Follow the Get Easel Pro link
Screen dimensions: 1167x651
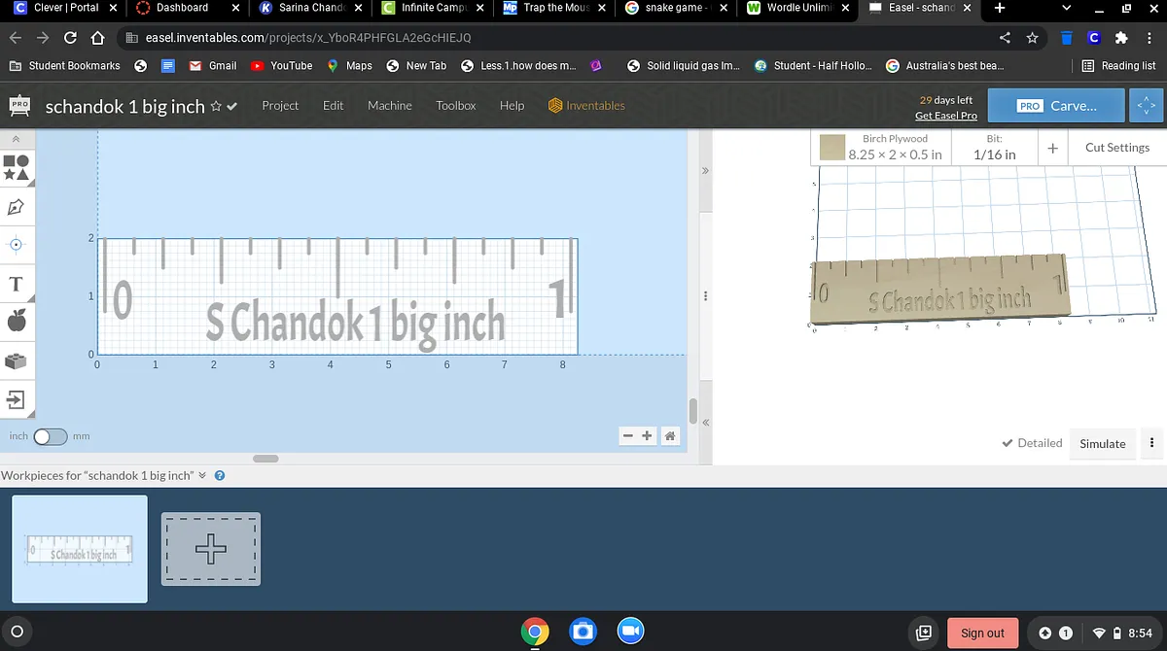click(x=945, y=116)
